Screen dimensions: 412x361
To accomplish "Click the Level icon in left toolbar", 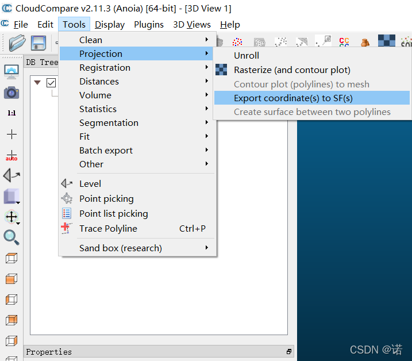I will tap(11, 175).
